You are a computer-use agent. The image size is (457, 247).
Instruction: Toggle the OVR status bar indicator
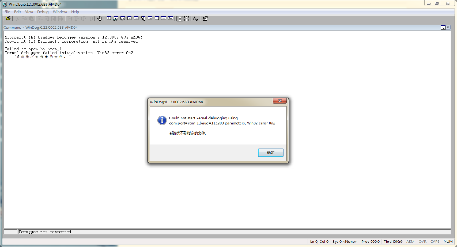[x=422, y=242]
